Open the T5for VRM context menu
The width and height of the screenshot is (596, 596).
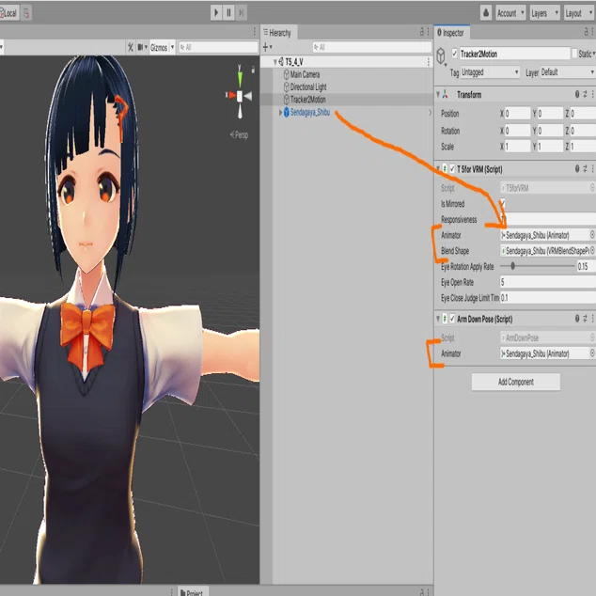593,169
